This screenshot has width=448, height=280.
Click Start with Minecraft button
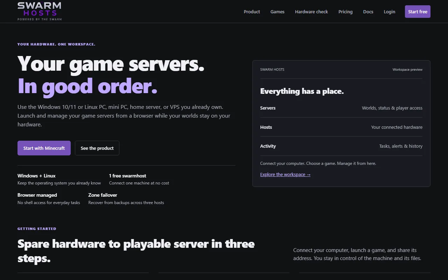[44, 148]
